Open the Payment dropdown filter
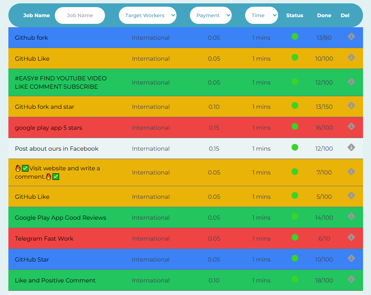The width and height of the screenshot is (371, 295). (x=210, y=15)
